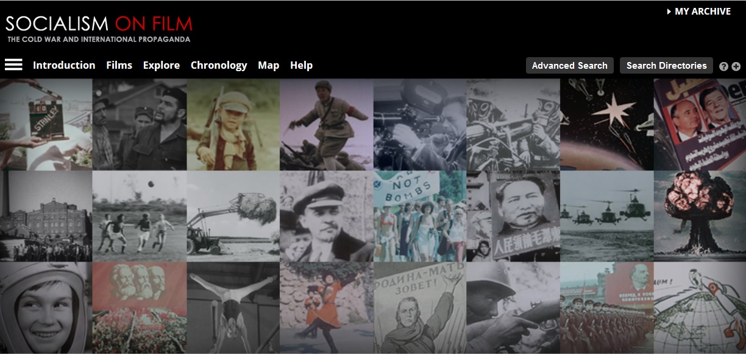
Task: Go to the Films menu
Action: pos(119,65)
